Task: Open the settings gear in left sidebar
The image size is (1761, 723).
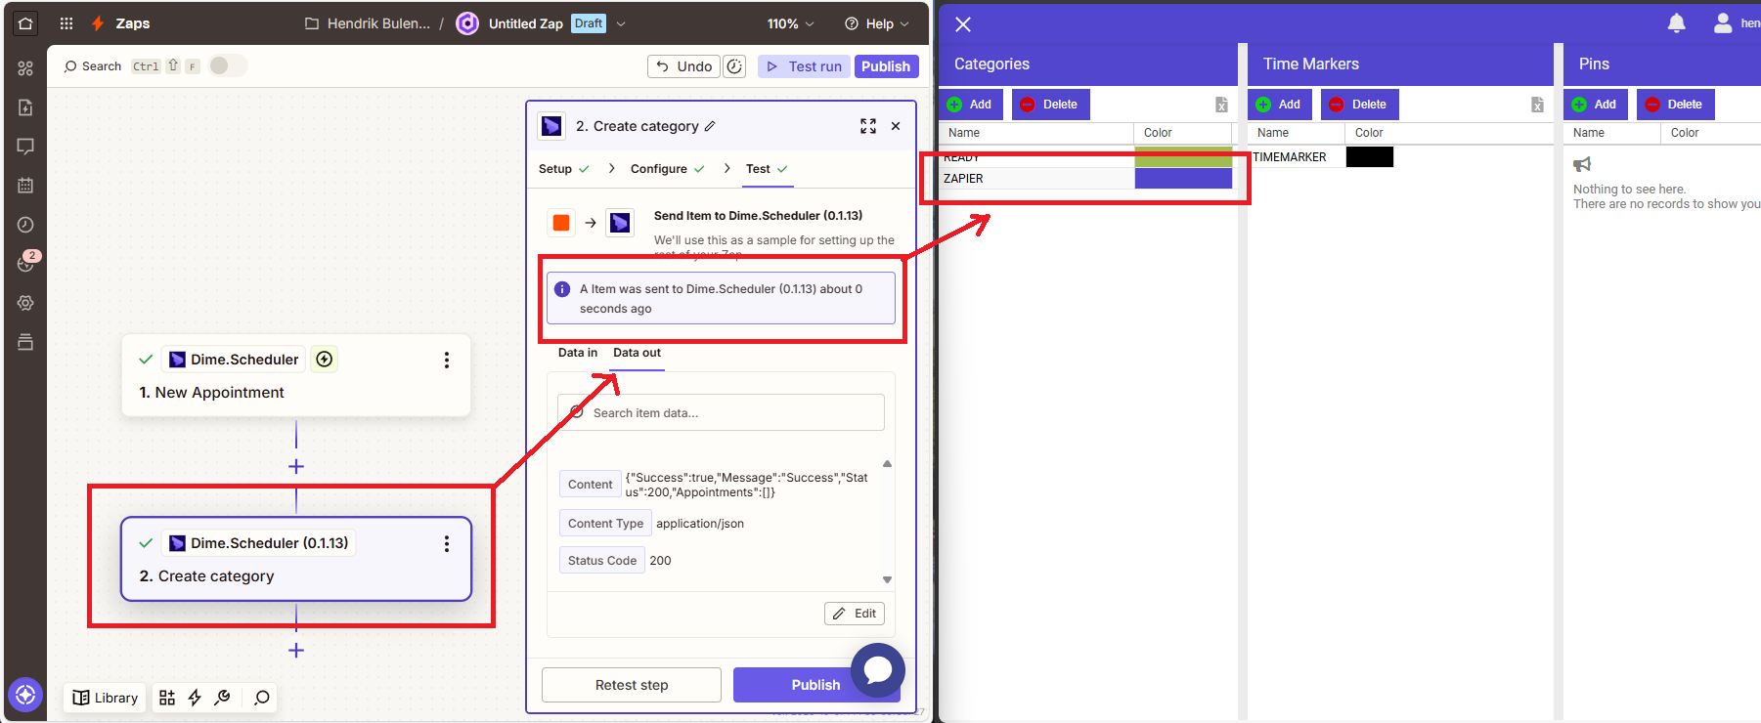Action: point(25,303)
